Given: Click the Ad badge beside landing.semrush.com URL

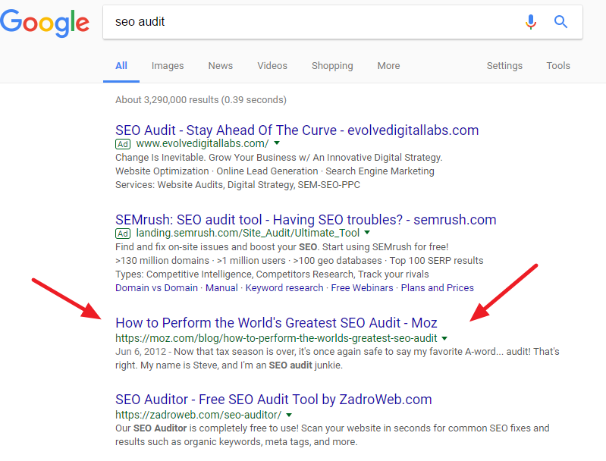Looking at the screenshot, I should click(123, 234).
